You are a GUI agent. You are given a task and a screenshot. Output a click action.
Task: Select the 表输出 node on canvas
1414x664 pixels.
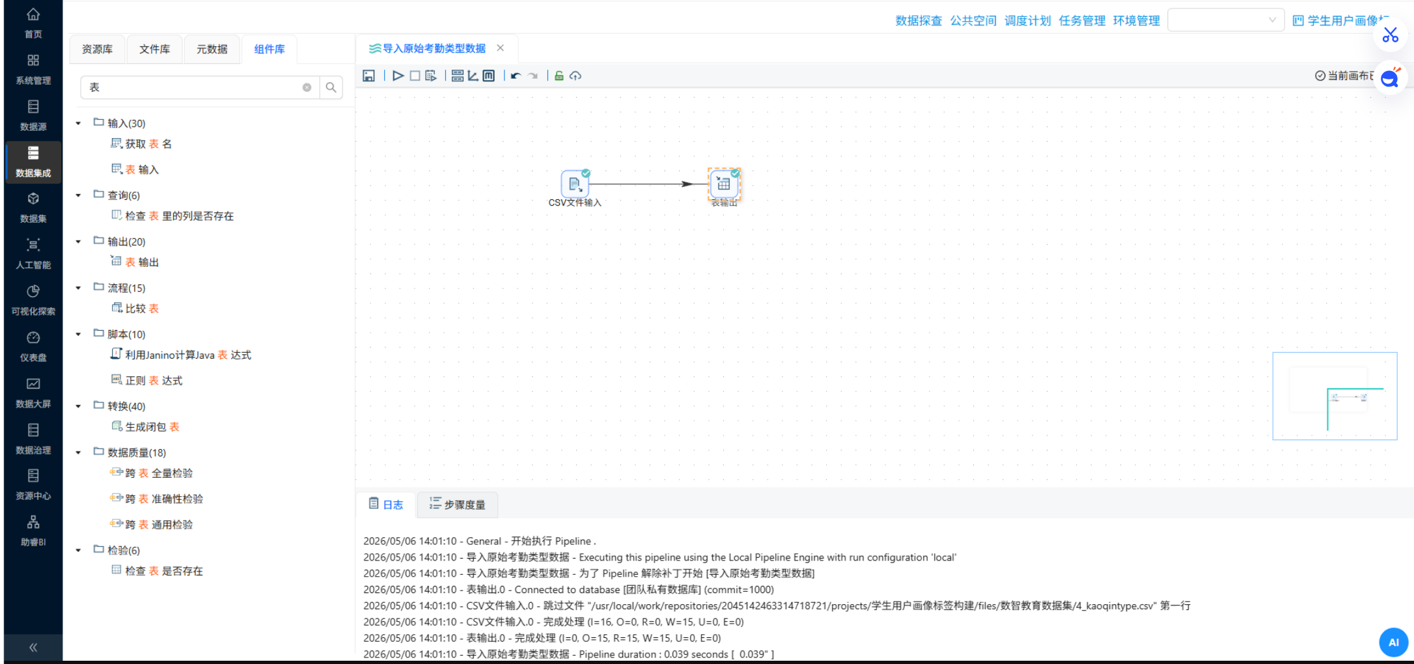724,184
